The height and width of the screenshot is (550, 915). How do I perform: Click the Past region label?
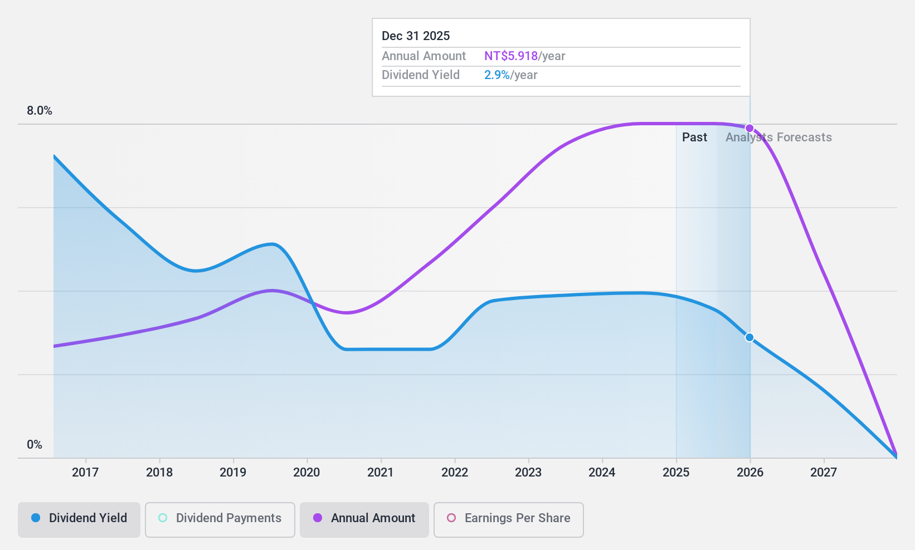tap(694, 137)
